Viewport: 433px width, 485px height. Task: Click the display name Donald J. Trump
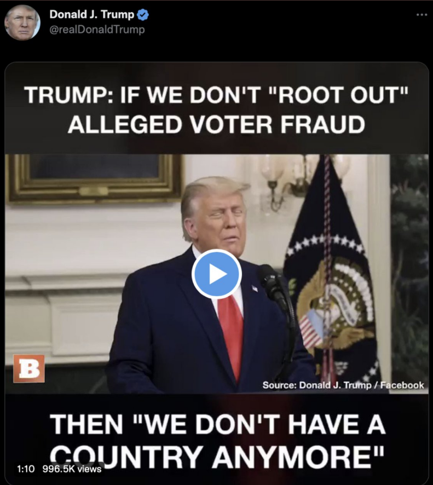[x=92, y=15]
